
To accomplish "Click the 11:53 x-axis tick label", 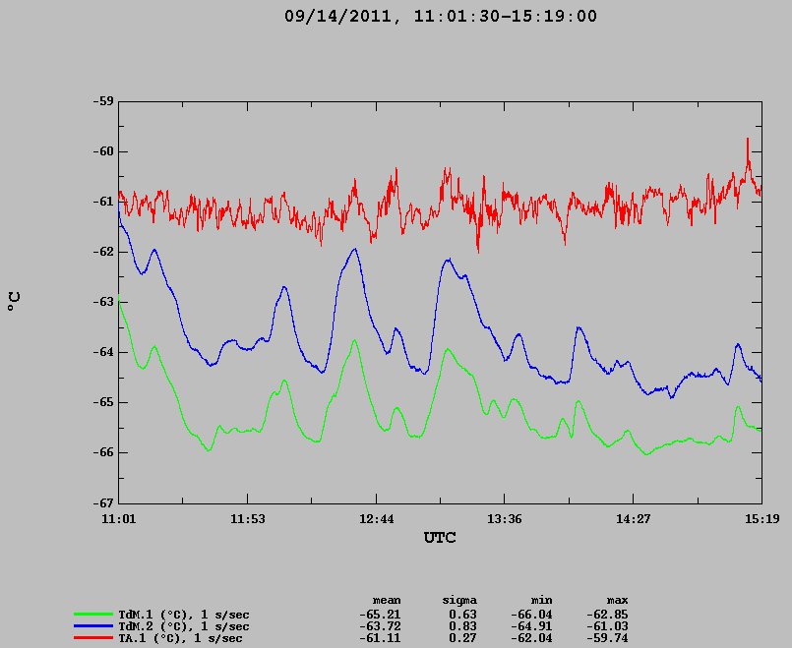I will coord(248,519).
